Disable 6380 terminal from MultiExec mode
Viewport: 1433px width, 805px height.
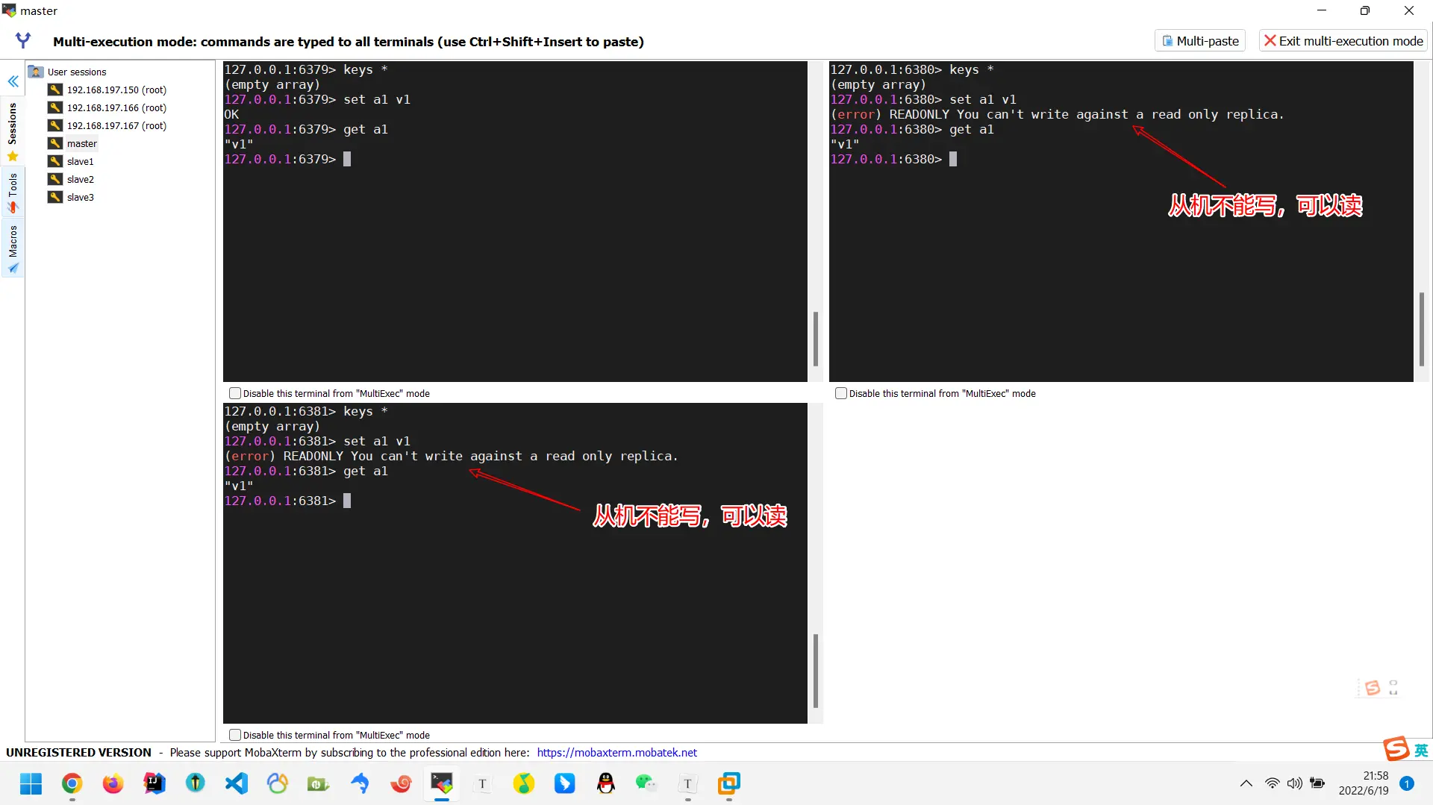coord(841,393)
